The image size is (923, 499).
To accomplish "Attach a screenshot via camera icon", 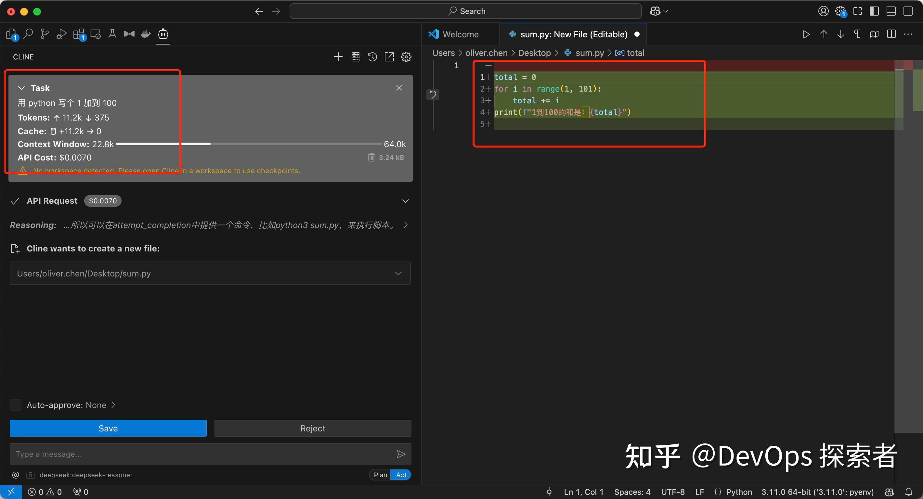I will [31, 475].
